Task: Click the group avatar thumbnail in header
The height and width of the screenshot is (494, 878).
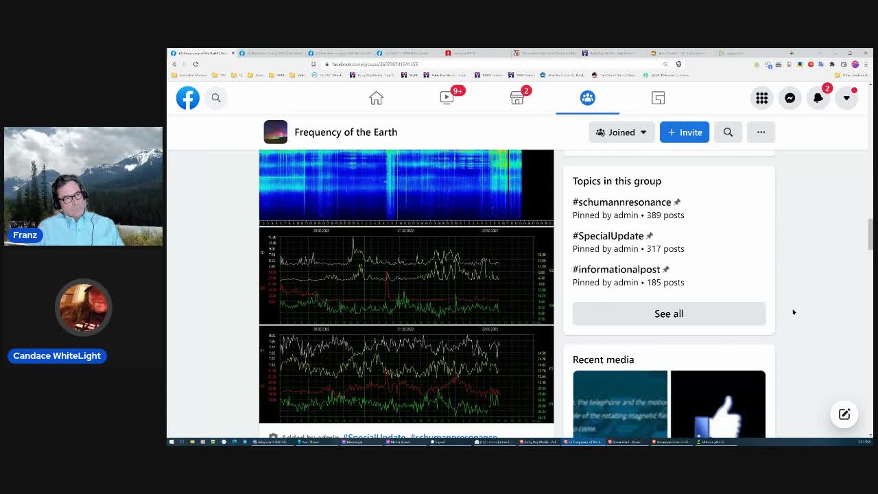Action: 276,132
